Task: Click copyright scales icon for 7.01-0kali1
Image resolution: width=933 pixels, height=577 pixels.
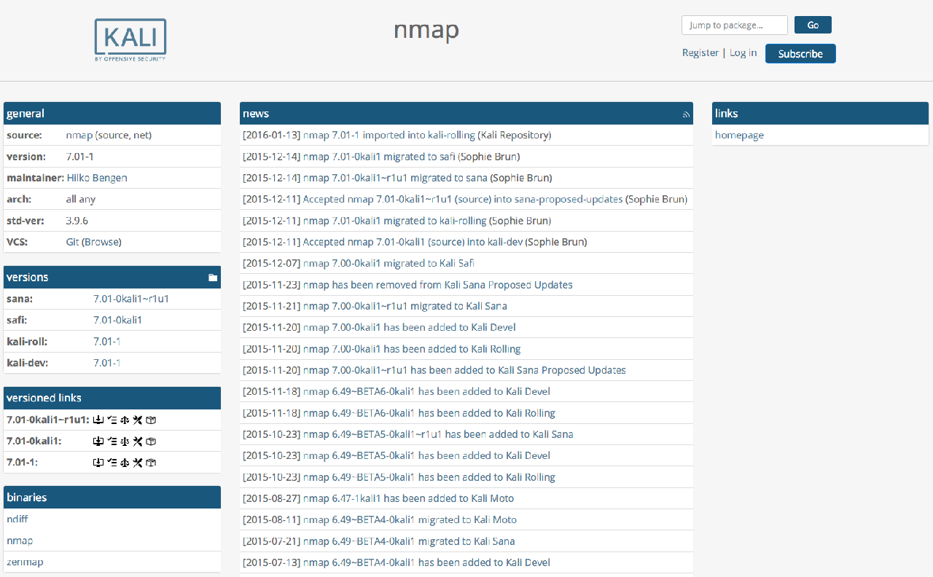Action: (125, 441)
